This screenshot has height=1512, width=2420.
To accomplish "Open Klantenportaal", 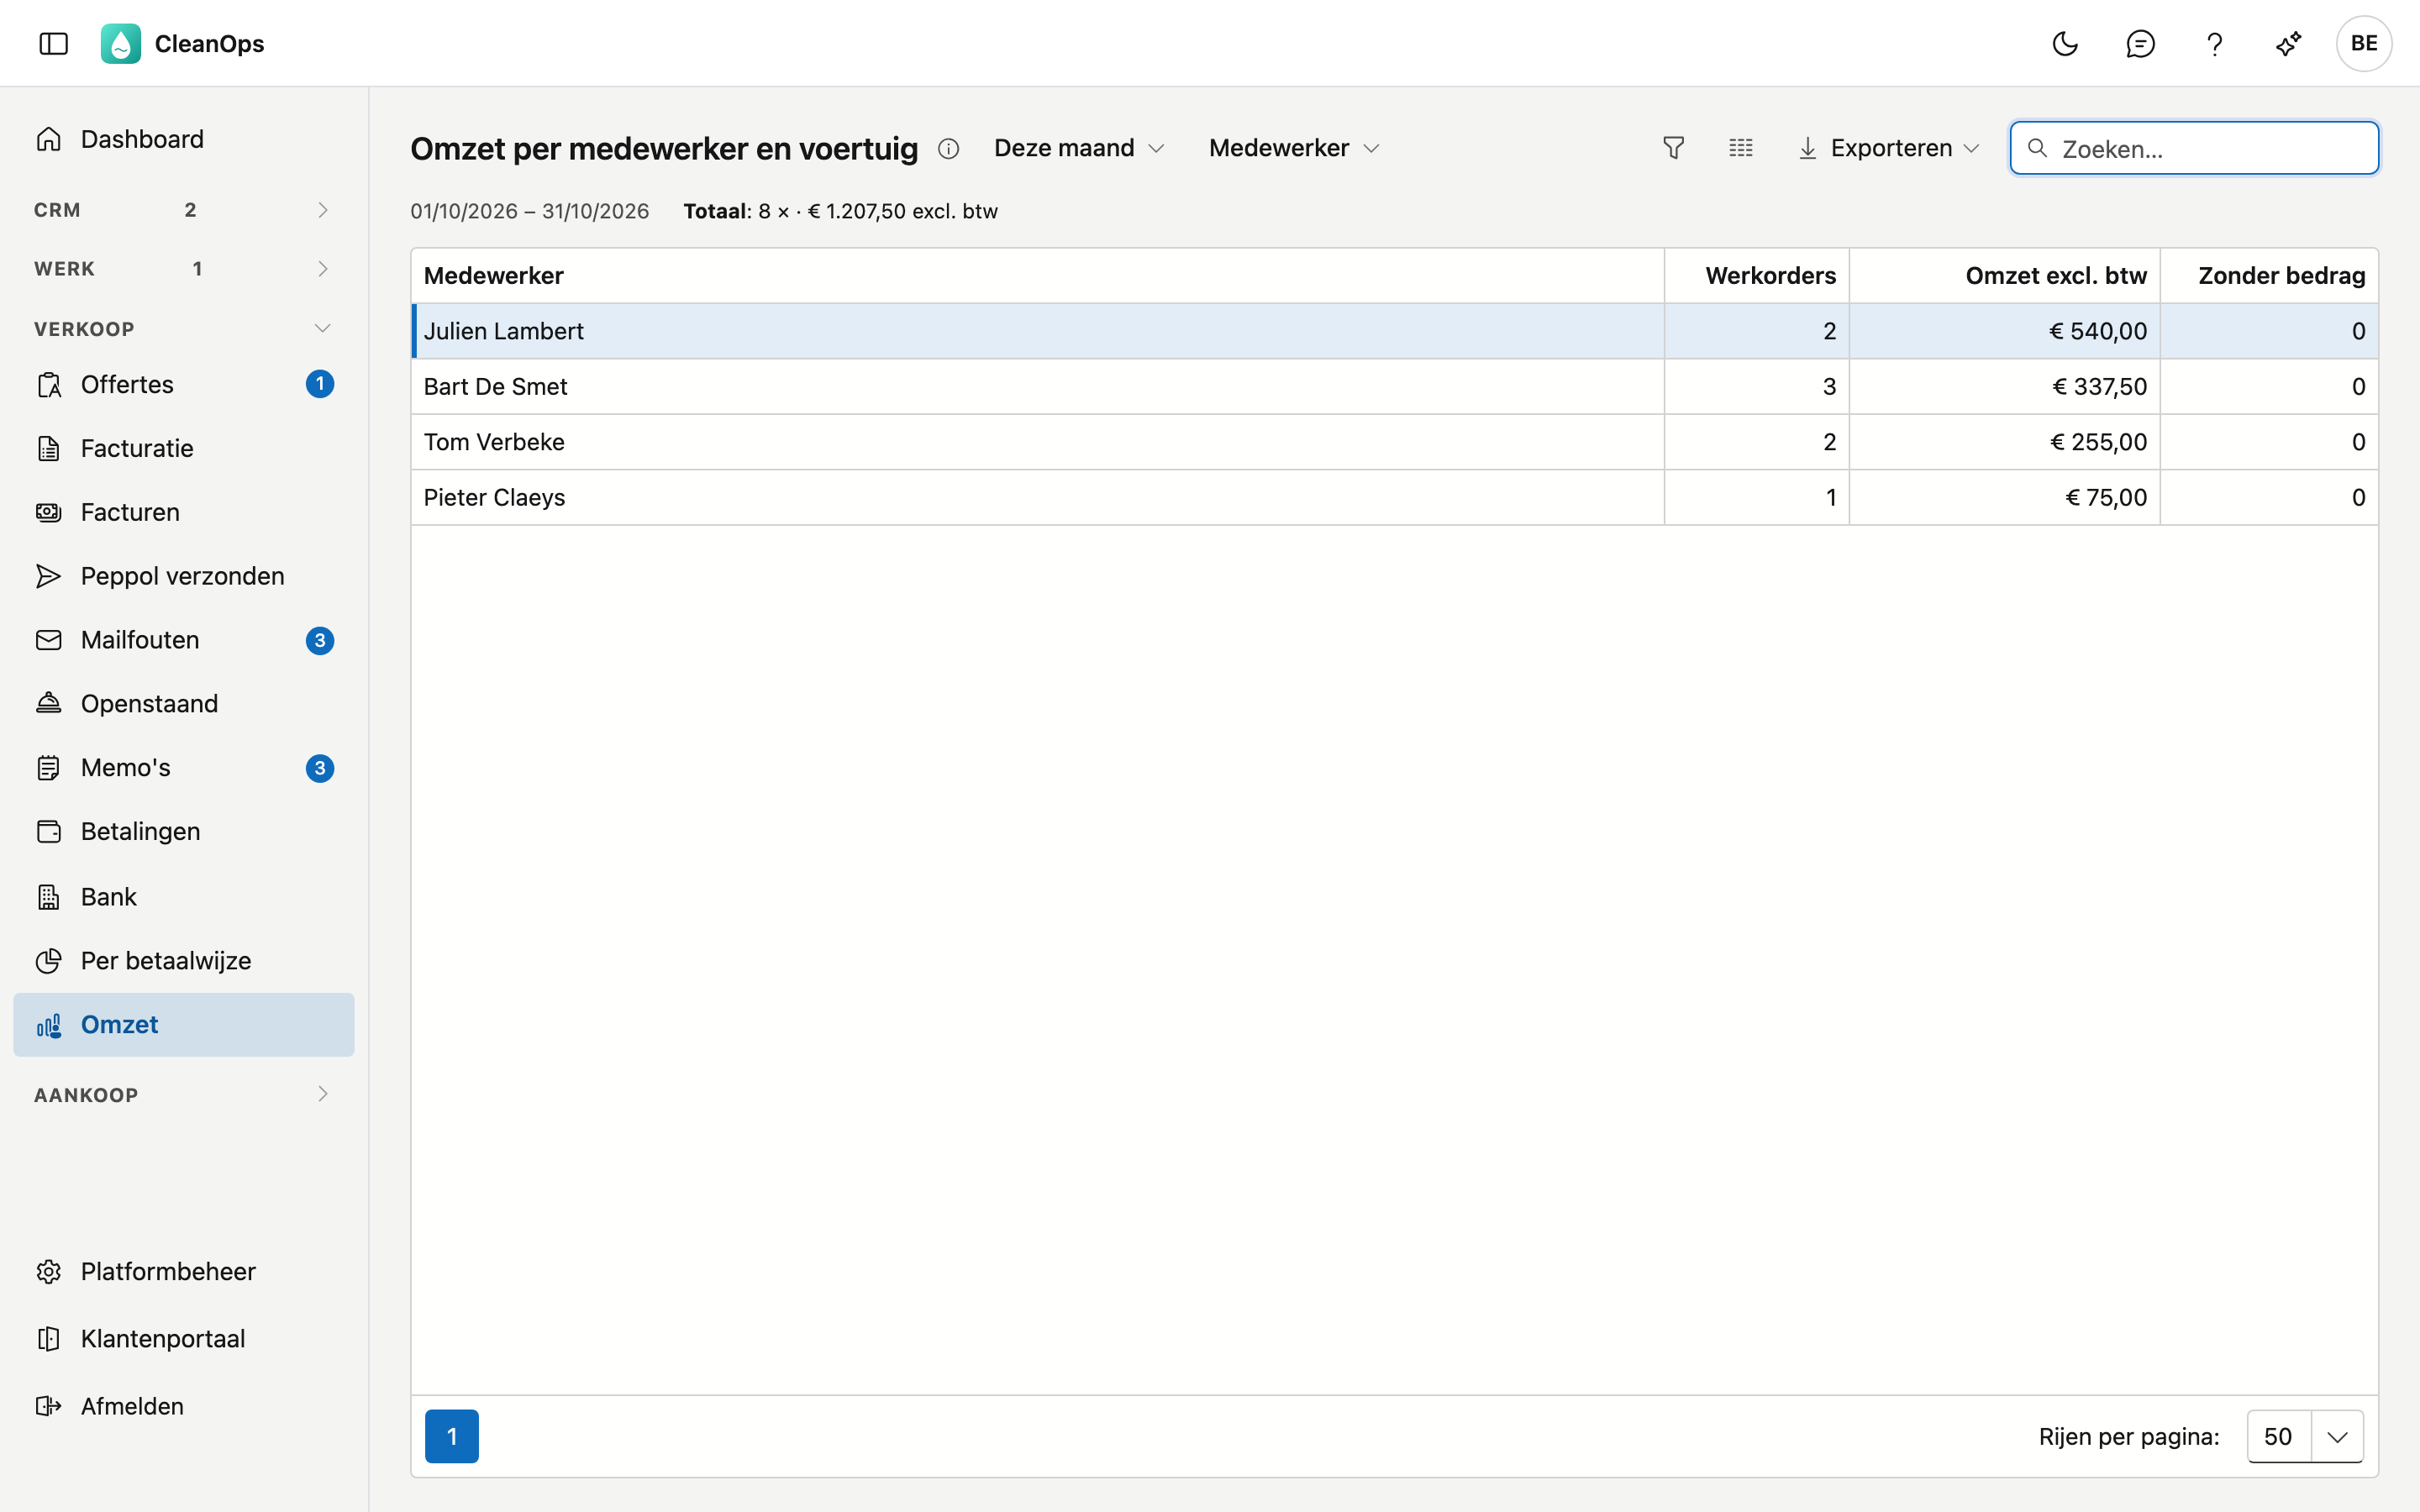I will (184, 1339).
